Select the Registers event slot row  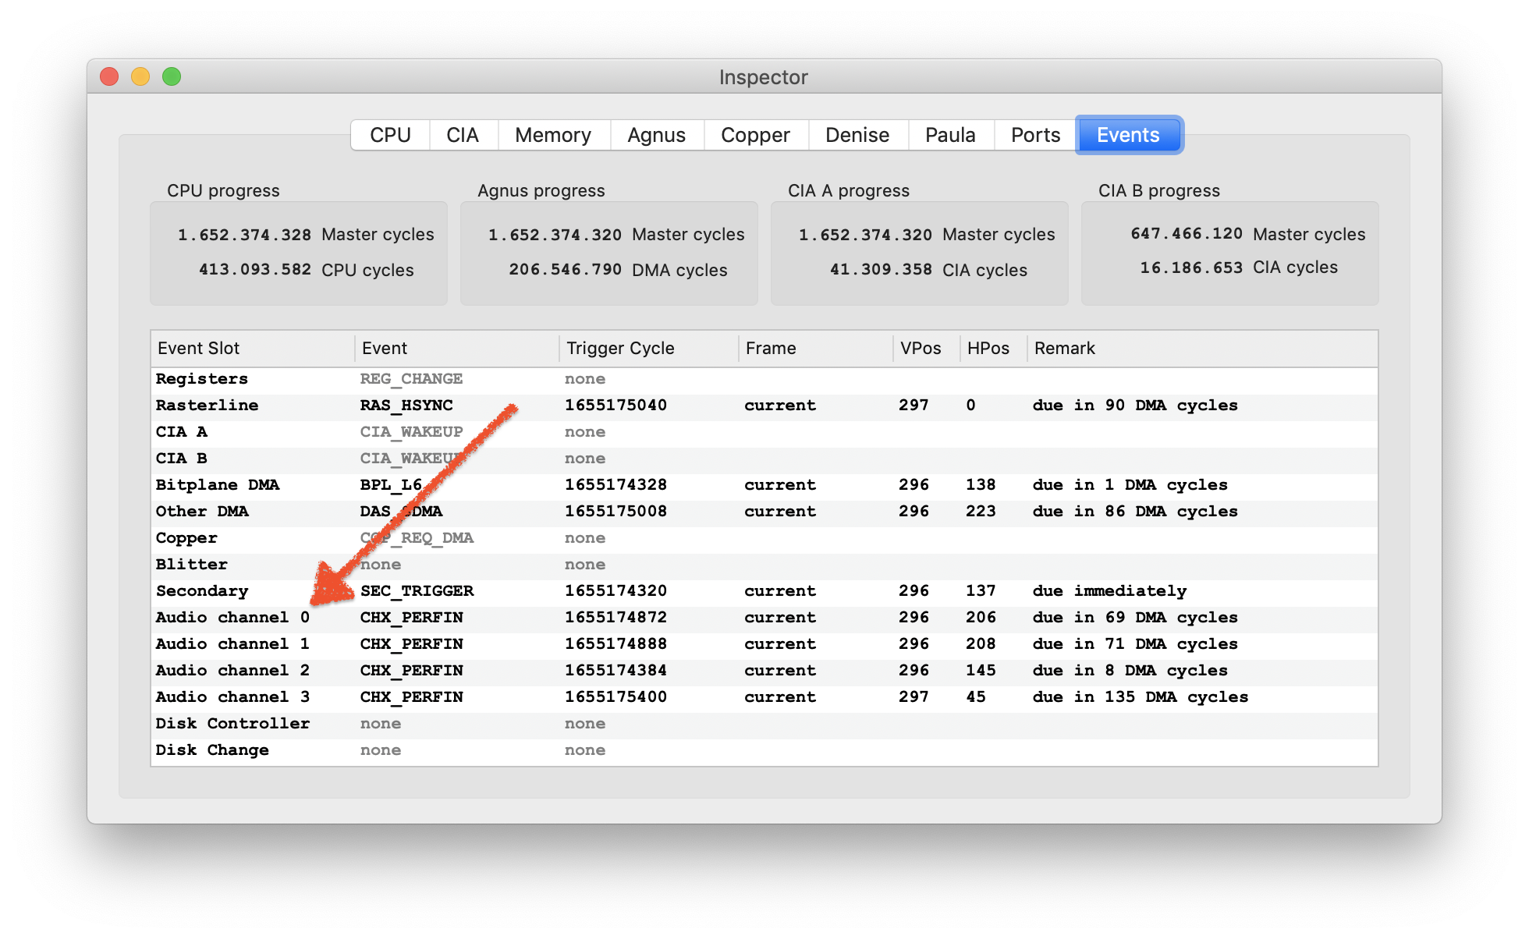click(x=764, y=379)
